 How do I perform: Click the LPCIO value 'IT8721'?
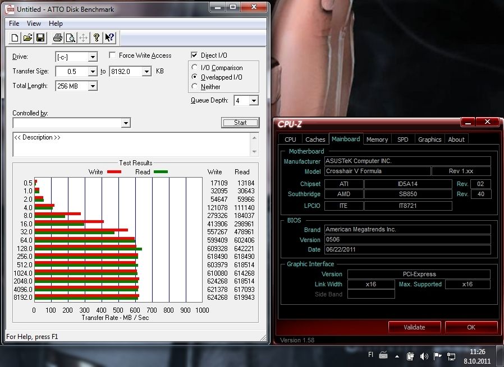pyautogui.click(x=408, y=206)
